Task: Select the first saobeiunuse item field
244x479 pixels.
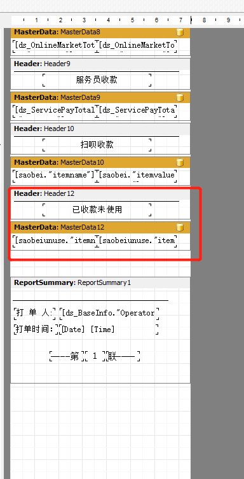Action: point(55,240)
